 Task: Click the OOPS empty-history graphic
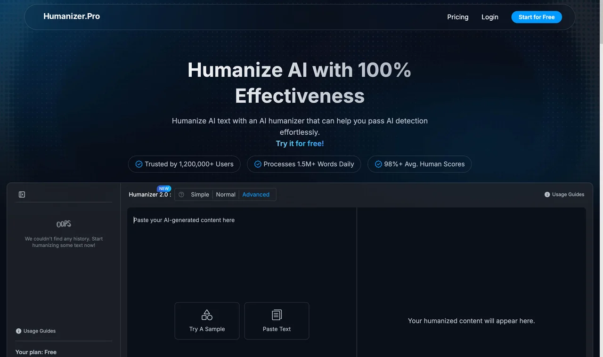click(x=64, y=224)
